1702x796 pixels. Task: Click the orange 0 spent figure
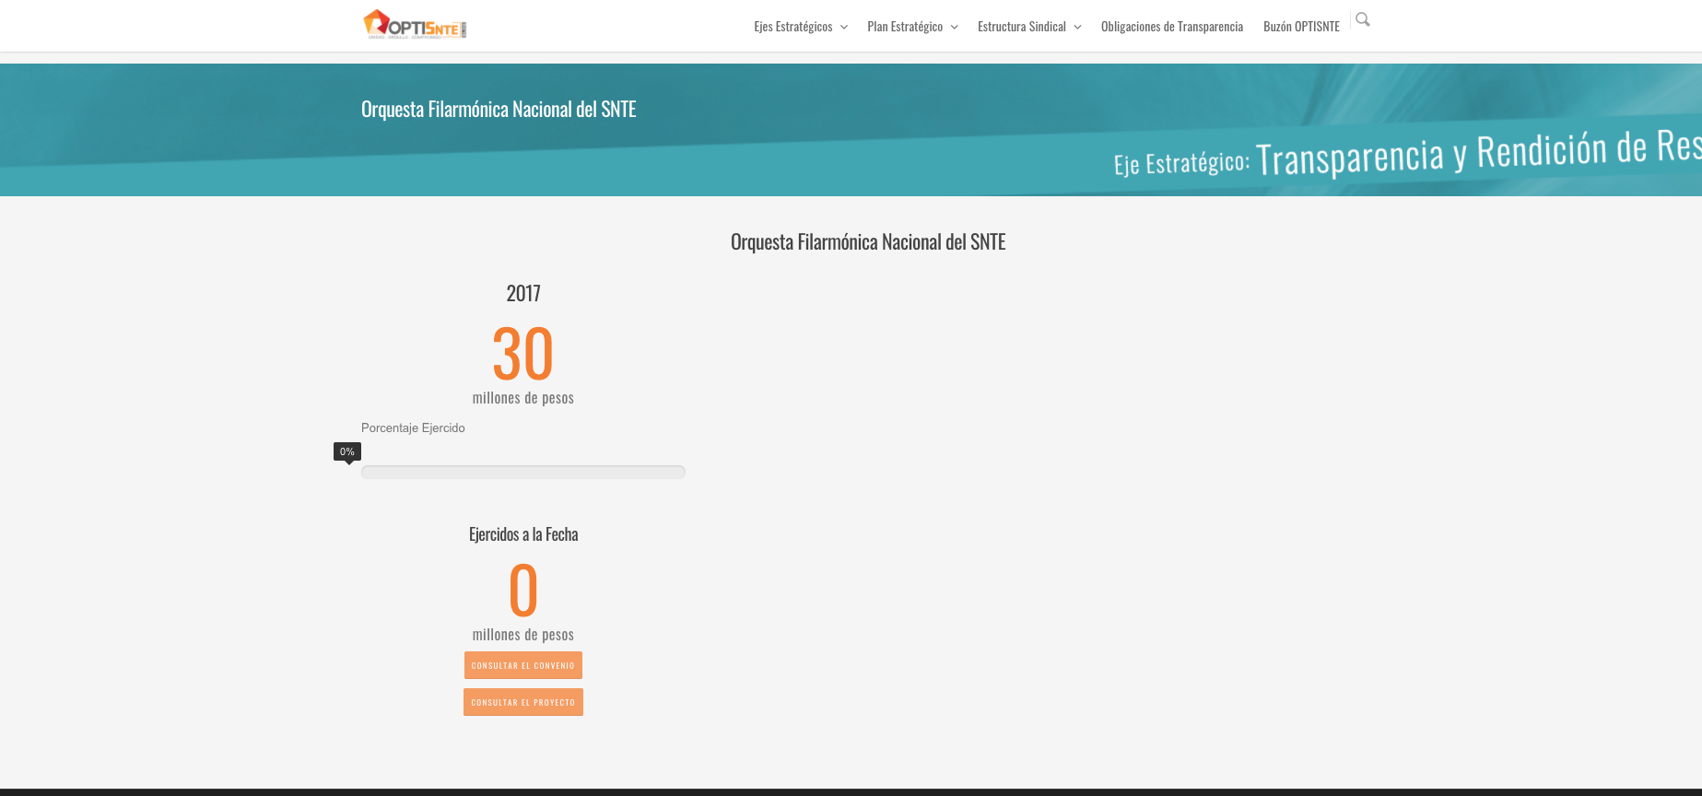click(522, 591)
